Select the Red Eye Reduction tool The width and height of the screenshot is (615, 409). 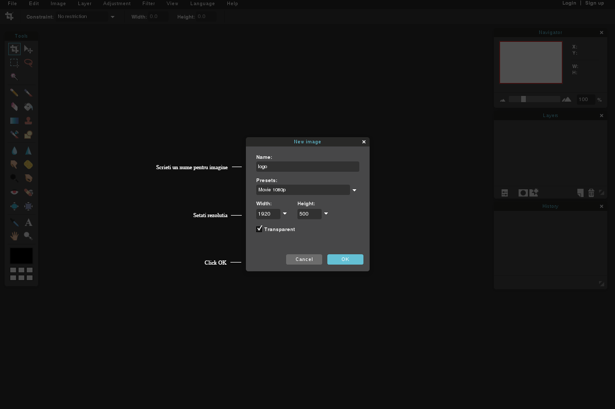(14, 192)
